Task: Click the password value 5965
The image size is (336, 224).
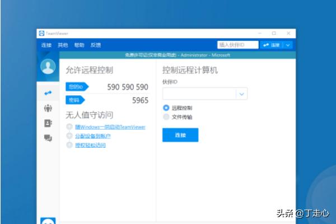Action: (140, 100)
